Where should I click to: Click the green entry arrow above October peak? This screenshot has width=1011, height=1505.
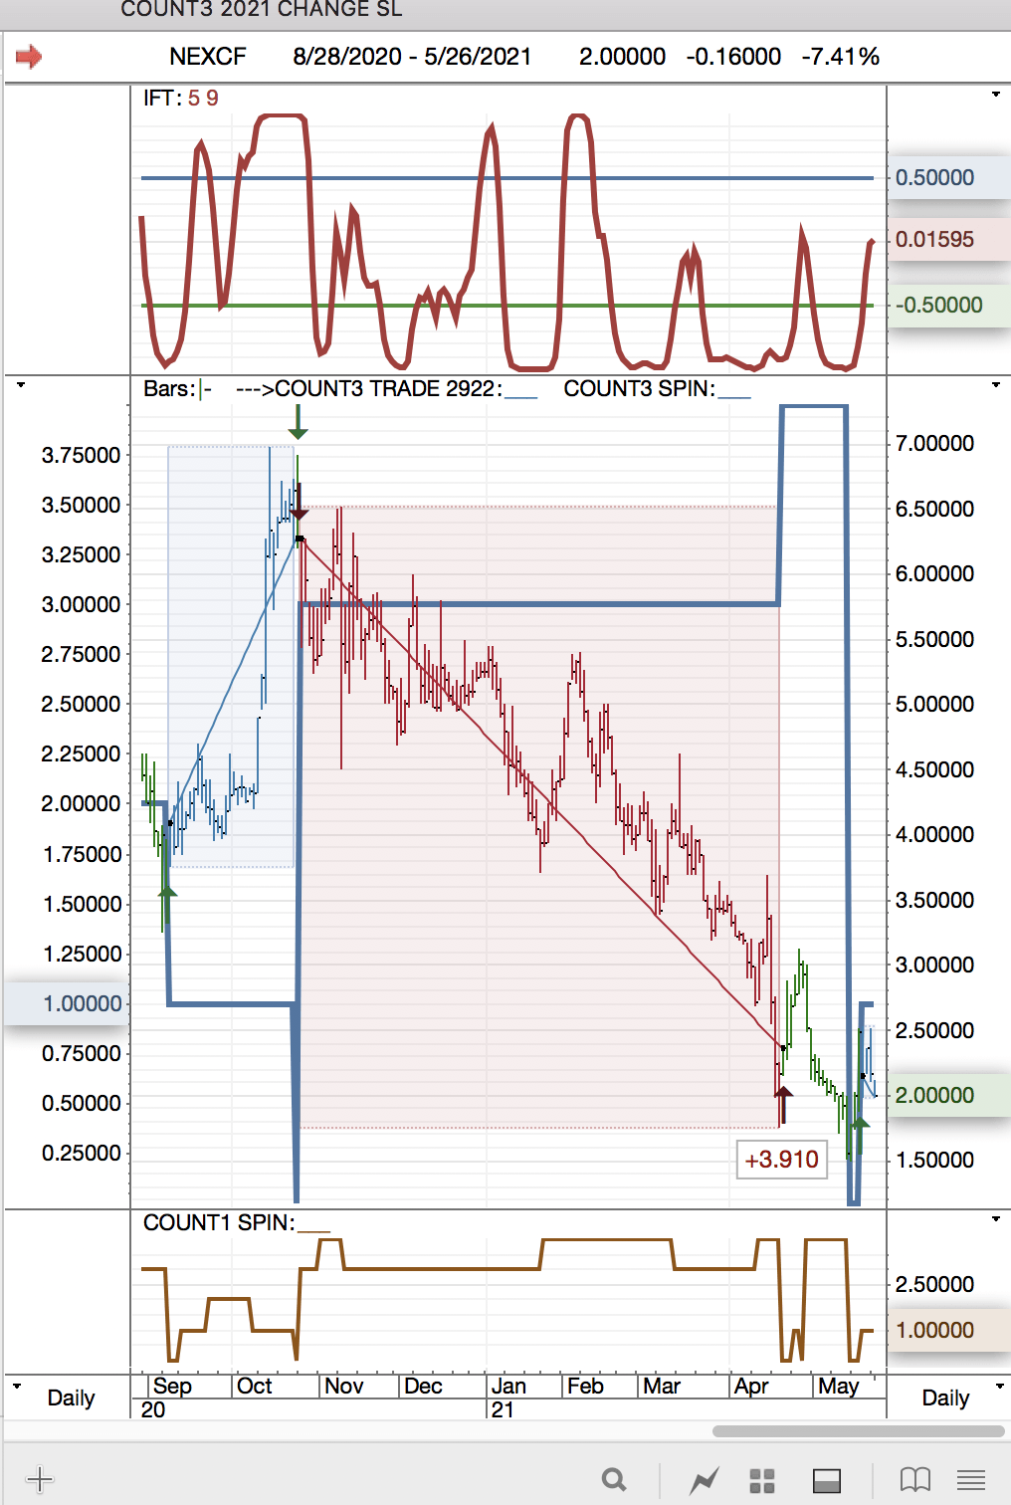[x=298, y=421]
